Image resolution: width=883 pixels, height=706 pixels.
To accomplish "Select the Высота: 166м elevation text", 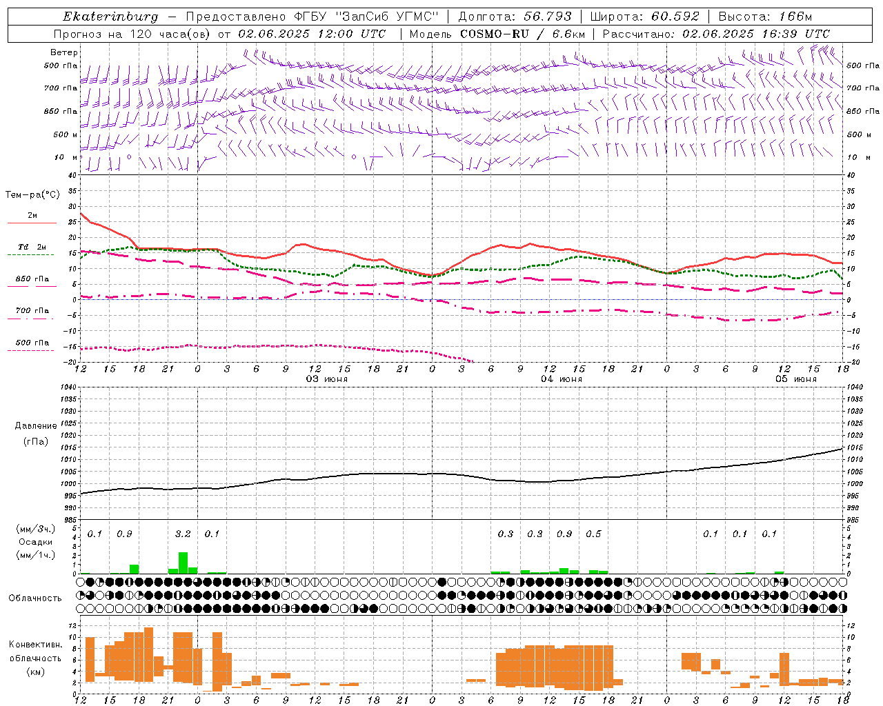I will click(766, 17).
